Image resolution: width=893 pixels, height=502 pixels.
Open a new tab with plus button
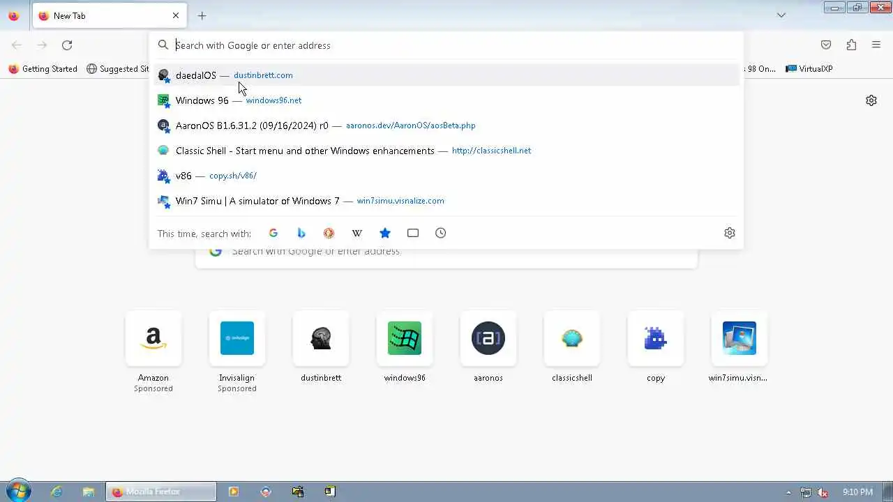(x=202, y=15)
